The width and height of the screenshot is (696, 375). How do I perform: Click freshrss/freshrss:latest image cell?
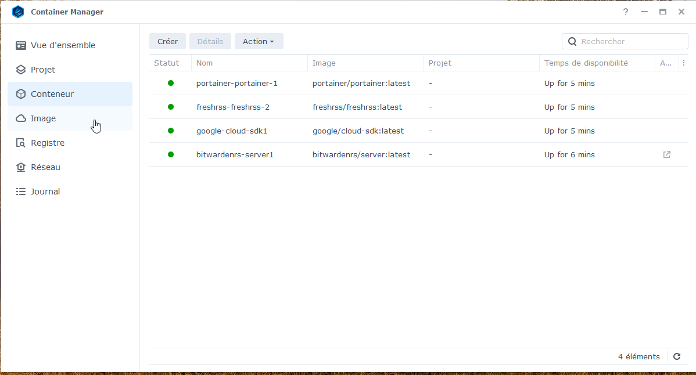357,107
